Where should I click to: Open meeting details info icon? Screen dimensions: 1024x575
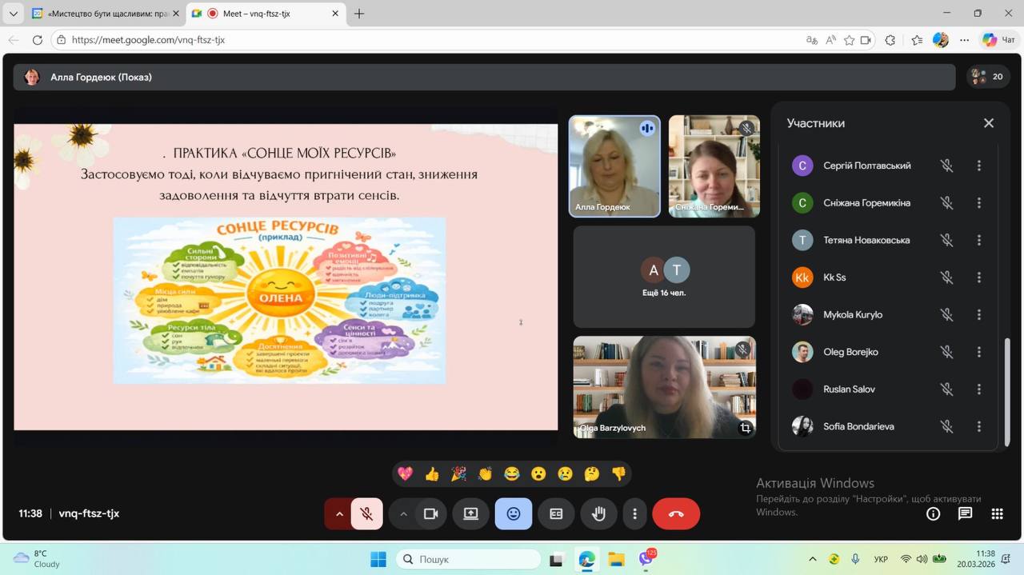point(933,513)
